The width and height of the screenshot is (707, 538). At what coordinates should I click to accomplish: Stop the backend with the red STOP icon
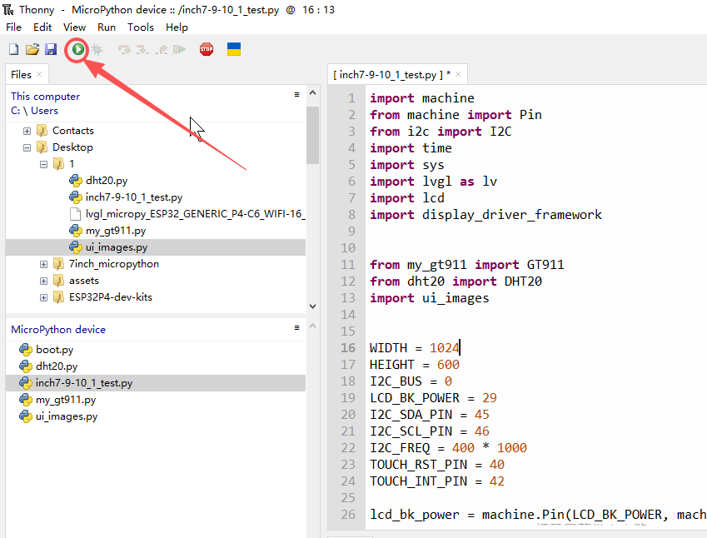point(207,49)
